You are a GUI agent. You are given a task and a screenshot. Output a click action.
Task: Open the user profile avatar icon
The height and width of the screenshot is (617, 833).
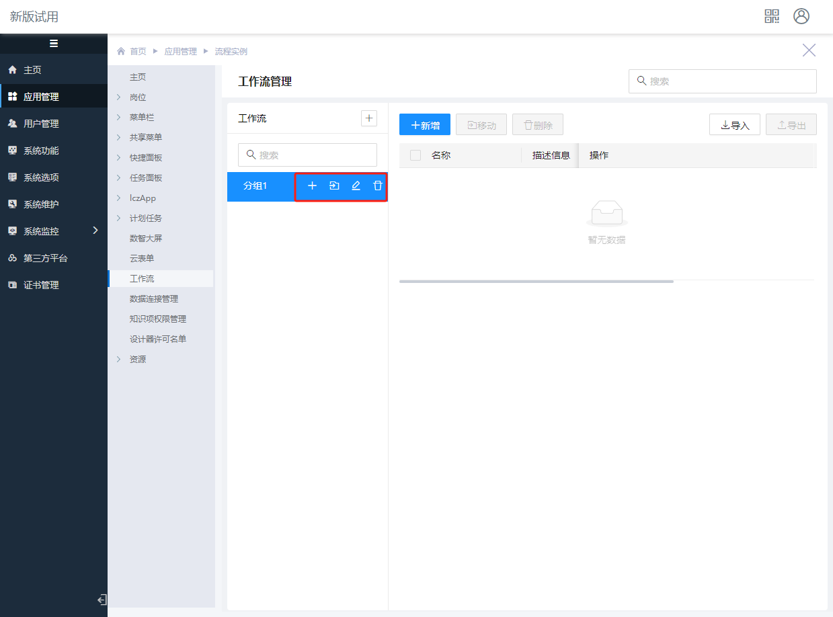pos(801,16)
